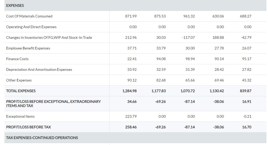Click the 22.41 finance costs value
This screenshot has width=268, height=145.
132,59
